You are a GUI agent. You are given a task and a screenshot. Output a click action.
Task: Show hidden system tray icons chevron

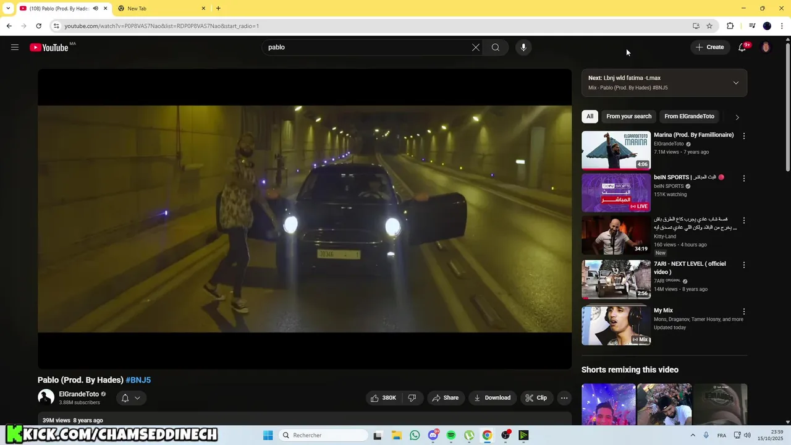pyautogui.click(x=692, y=435)
